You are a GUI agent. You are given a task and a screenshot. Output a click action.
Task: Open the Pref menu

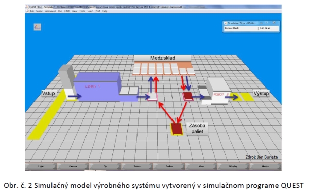(98, 11)
